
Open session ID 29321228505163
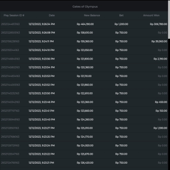pos(11,33)
